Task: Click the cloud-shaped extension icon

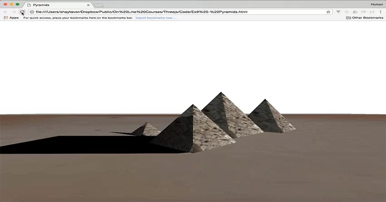Action: tap(355, 12)
